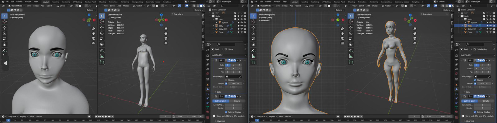This screenshot has height=123, width=497.
Task: Click play button in right window's timeline
Action: pyautogui.click(x=354, y=117)
